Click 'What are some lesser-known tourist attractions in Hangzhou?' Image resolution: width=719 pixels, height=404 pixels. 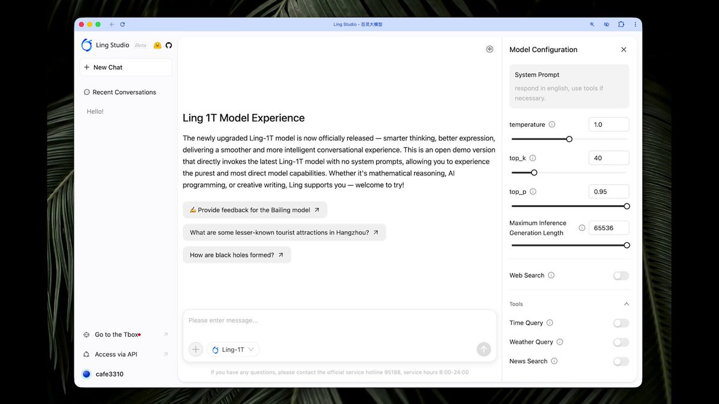(285, 232)
